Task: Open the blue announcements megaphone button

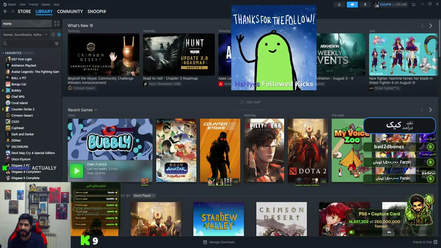Action: coord(352,4)
